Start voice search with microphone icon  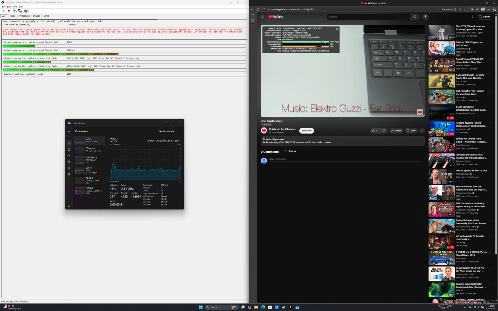point(425,17)
